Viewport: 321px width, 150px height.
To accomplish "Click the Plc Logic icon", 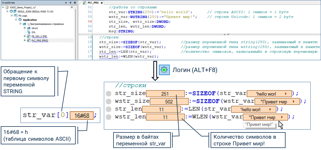I will pyautogui.click(x=16, y=16).
